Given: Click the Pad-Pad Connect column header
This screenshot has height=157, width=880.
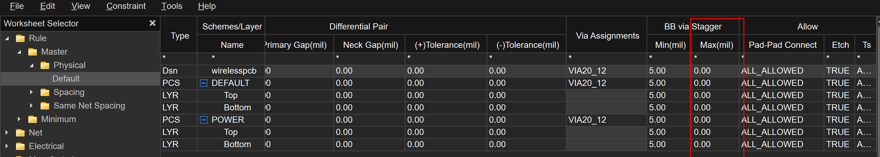Looking at the screenshot, I should tap(782, 45).
